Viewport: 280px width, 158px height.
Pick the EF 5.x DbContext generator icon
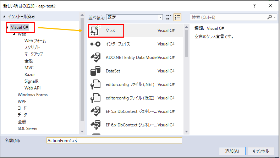(95, 111)
